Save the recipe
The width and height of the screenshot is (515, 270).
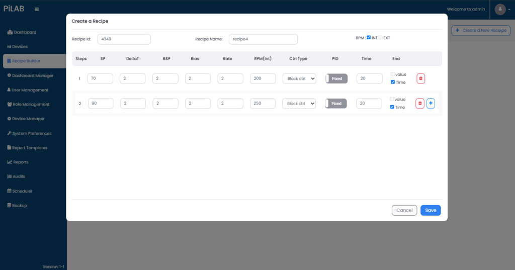(x=431, y=210)
